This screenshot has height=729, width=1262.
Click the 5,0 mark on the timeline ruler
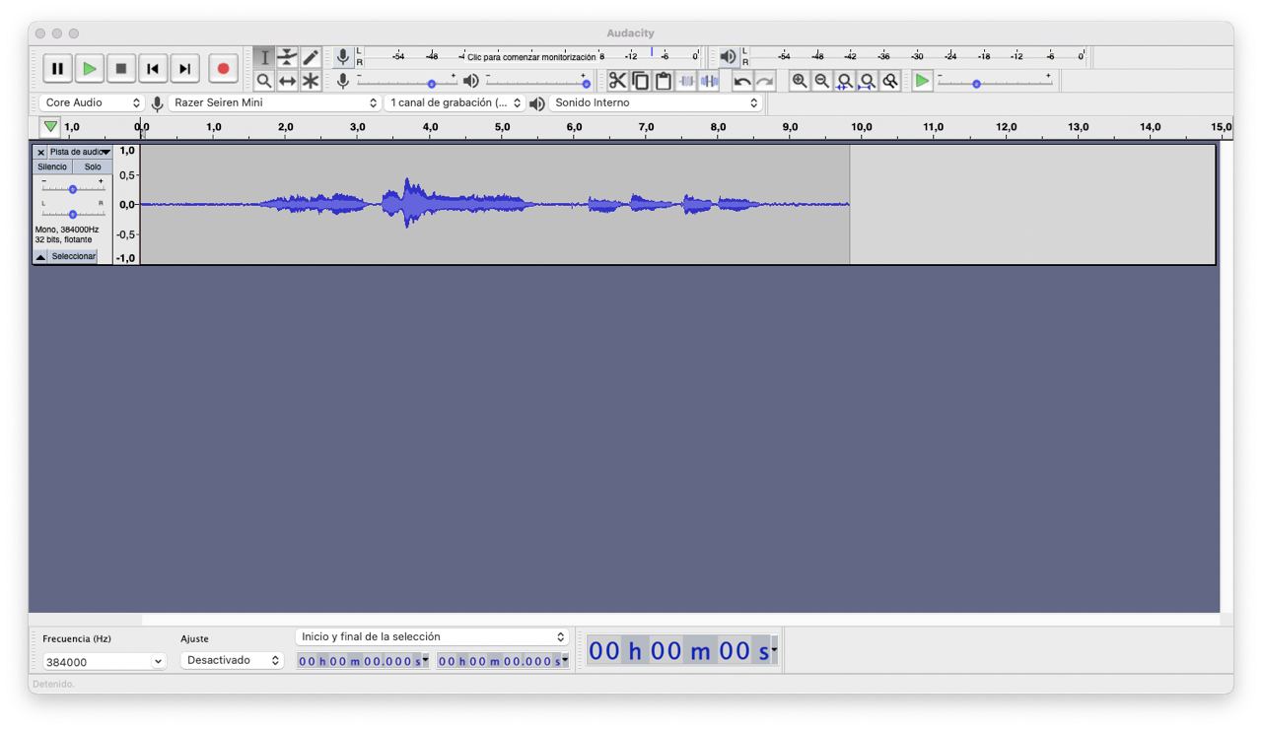(502, 127)
